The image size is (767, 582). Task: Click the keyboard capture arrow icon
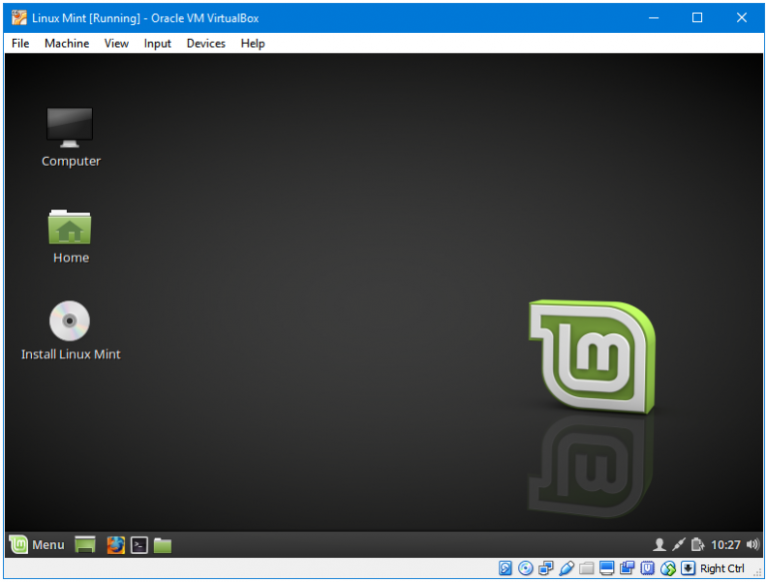tap(688, 568)
